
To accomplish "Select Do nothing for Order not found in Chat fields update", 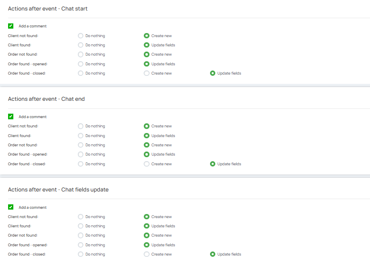I will pyautogui.click(x=81, y=235).
